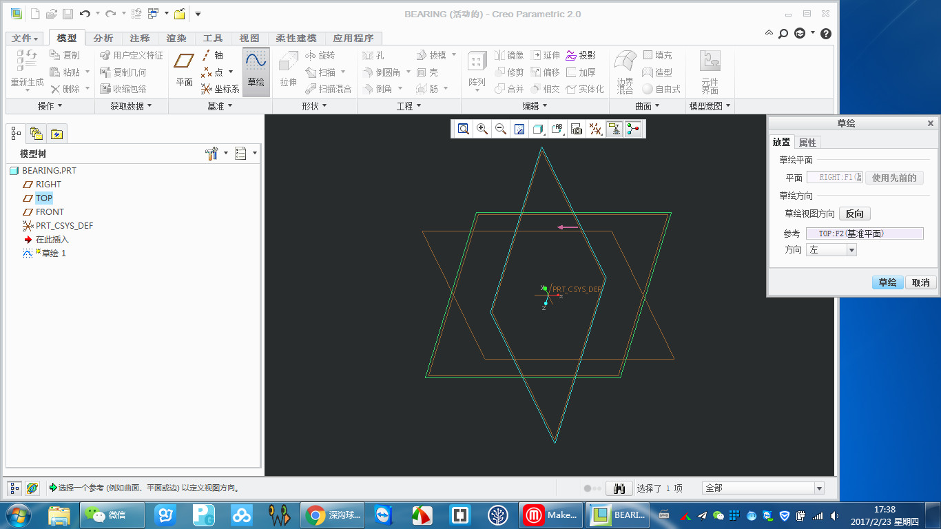Select the 轴 (axis) tool
Image resolution: width=941 pixels, height=529 pixels.
pos(212,55)
